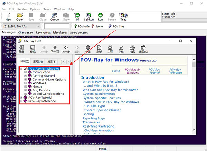Select the Getting Started tree item
Screen dimensions: 207x151
(x=43, y=76)
